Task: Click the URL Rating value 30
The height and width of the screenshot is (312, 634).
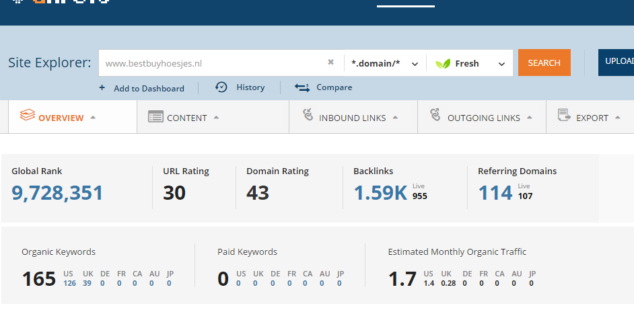Action: 174,193
